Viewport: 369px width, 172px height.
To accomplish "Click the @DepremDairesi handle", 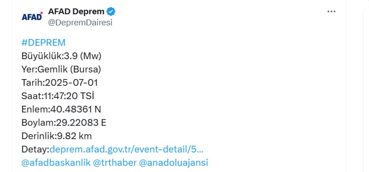I will (80, 23).
